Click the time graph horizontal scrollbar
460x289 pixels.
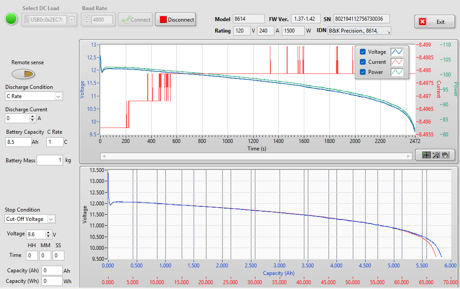[256, 156]
